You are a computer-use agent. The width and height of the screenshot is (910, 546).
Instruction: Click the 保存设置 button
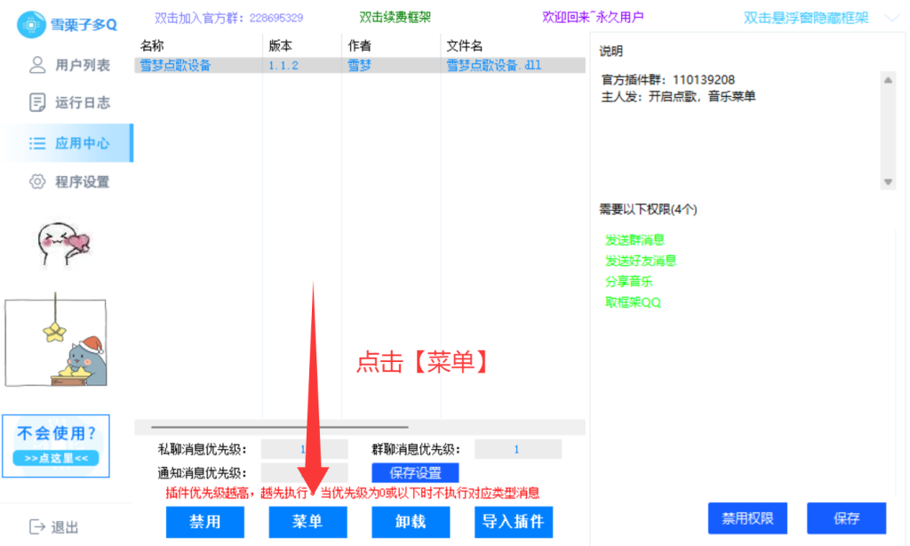[x=415, y=473]
